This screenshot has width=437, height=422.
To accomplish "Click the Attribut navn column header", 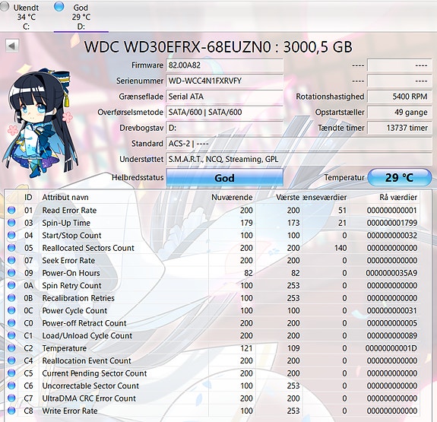I will pyautogui.click(x=65, y=197).
